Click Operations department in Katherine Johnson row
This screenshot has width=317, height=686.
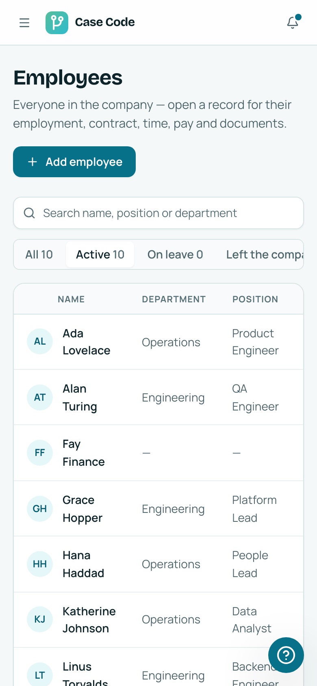point(171,619)
